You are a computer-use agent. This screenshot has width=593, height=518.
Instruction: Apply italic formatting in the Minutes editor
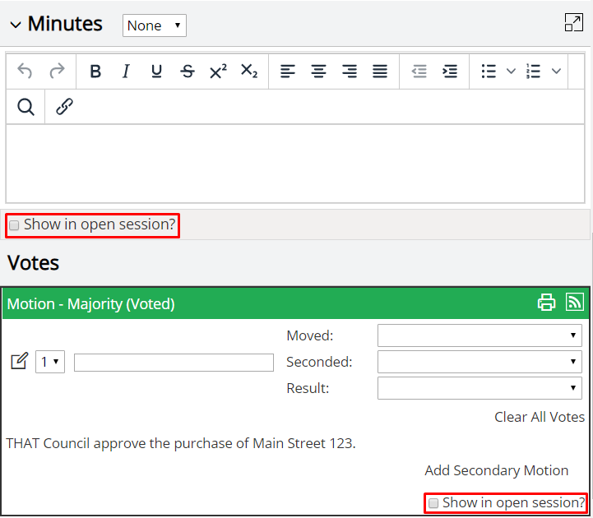coord(126,71)
